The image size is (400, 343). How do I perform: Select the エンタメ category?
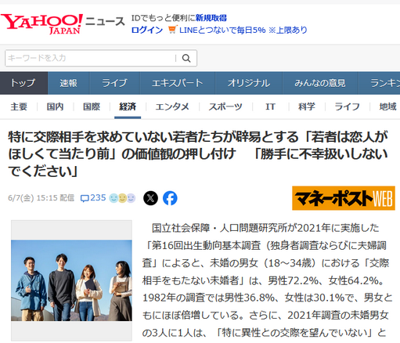click(x=172, y=107)
